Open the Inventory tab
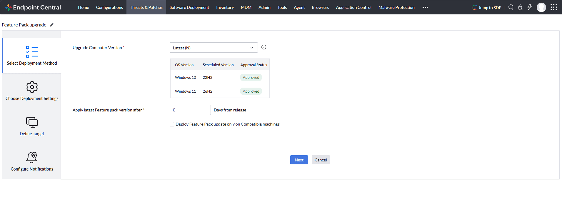Image resolution: width=562 pixels, height=202 pixels. (225, 7)
